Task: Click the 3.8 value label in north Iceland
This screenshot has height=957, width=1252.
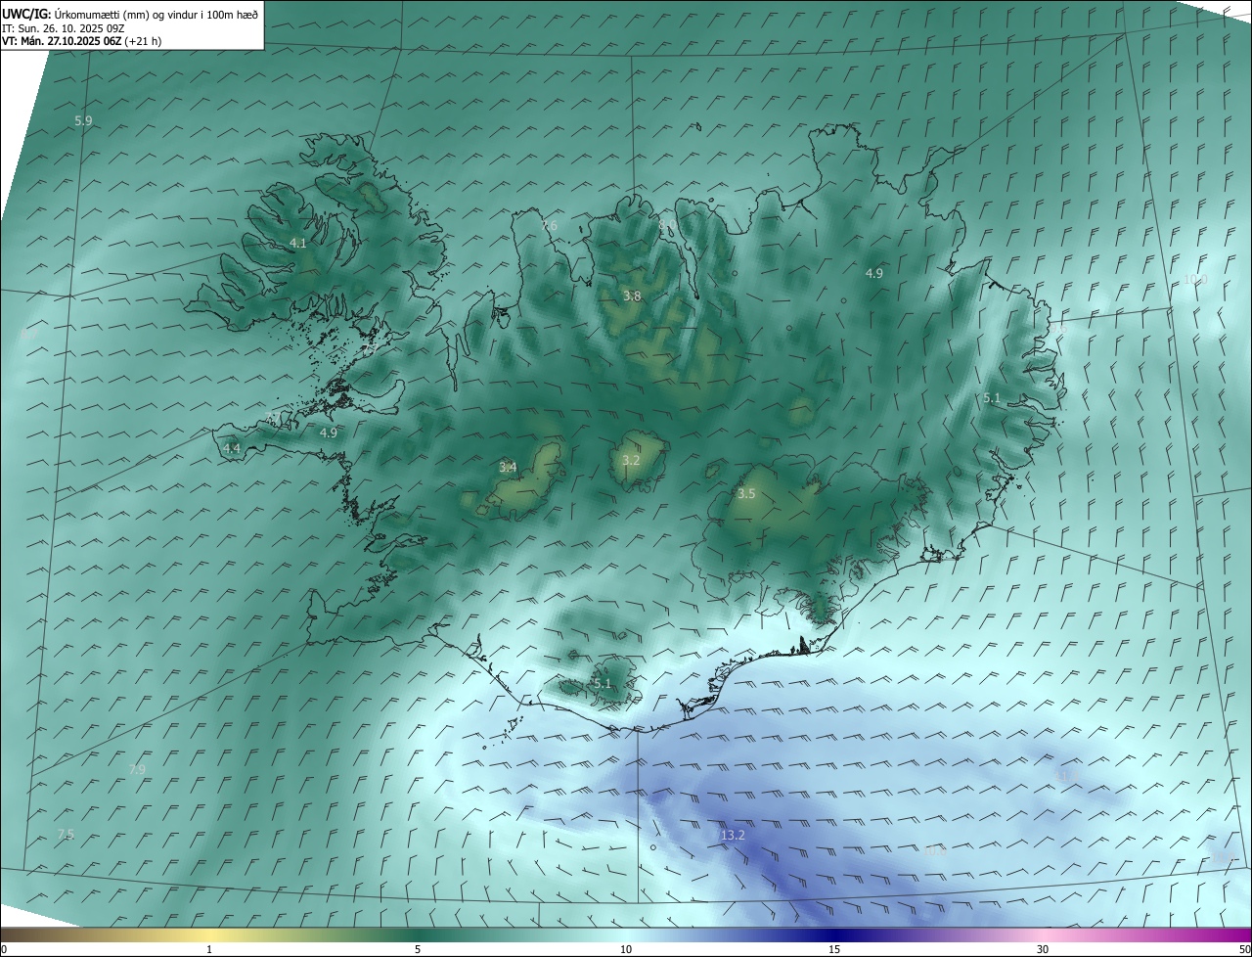Action: point(632,296)
